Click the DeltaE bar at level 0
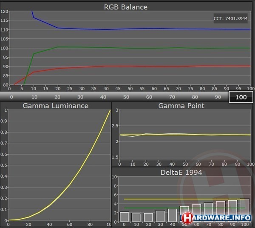The height and width of the screenshot is (228, 255). (124, 217)
